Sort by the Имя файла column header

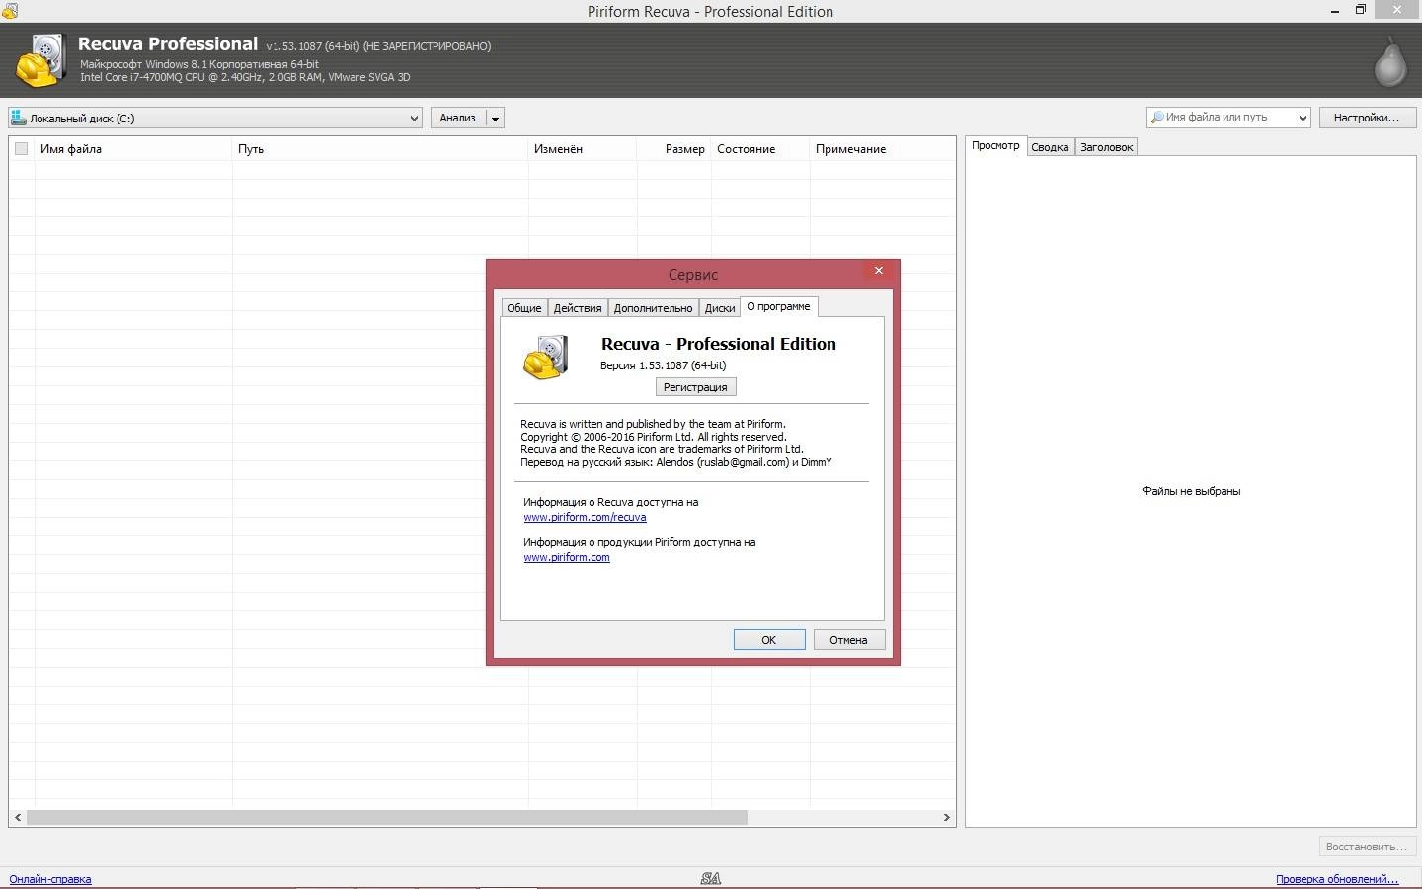coord(133,149)
